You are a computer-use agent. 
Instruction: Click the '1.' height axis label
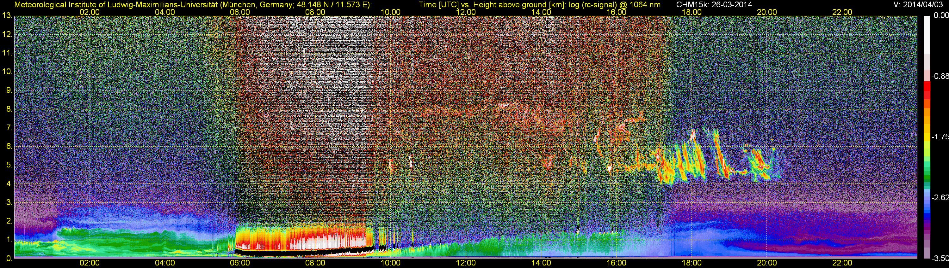click(x=9, y=240)
